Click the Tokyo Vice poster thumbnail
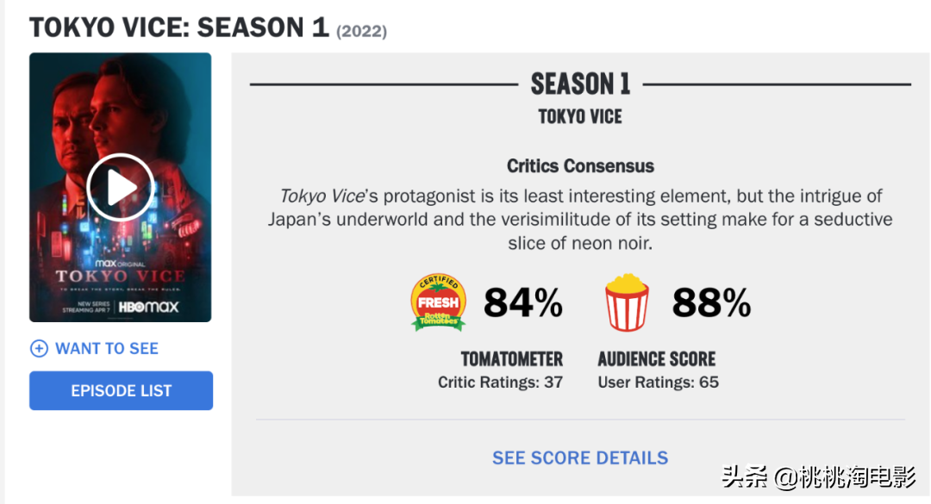Image resolution: width=931 pixels, height=504 pixels. 121,188
